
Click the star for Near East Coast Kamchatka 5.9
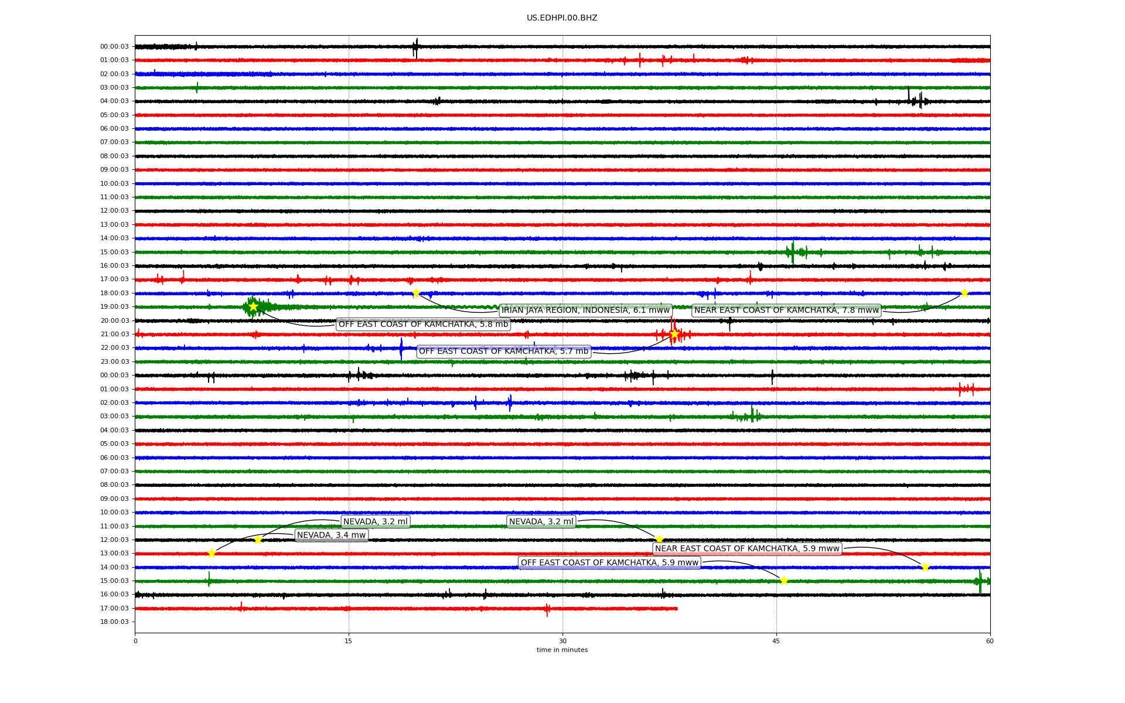[925, 567]
